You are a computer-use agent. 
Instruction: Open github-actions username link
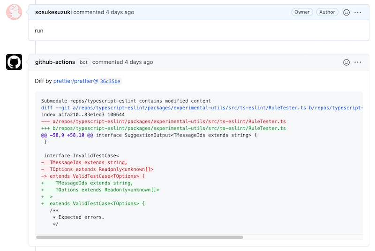point(55,62)
